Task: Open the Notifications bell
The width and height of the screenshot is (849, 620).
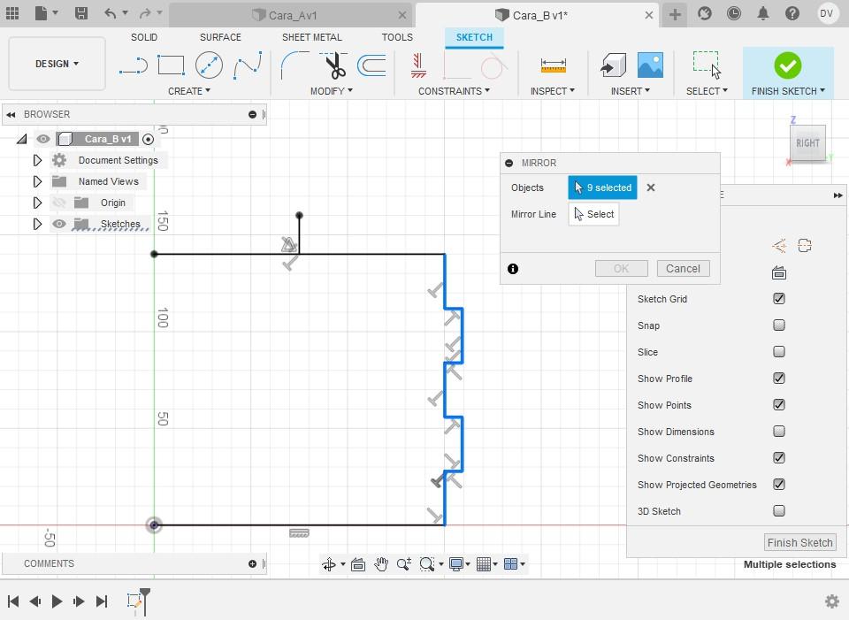Action: (763, 13)
